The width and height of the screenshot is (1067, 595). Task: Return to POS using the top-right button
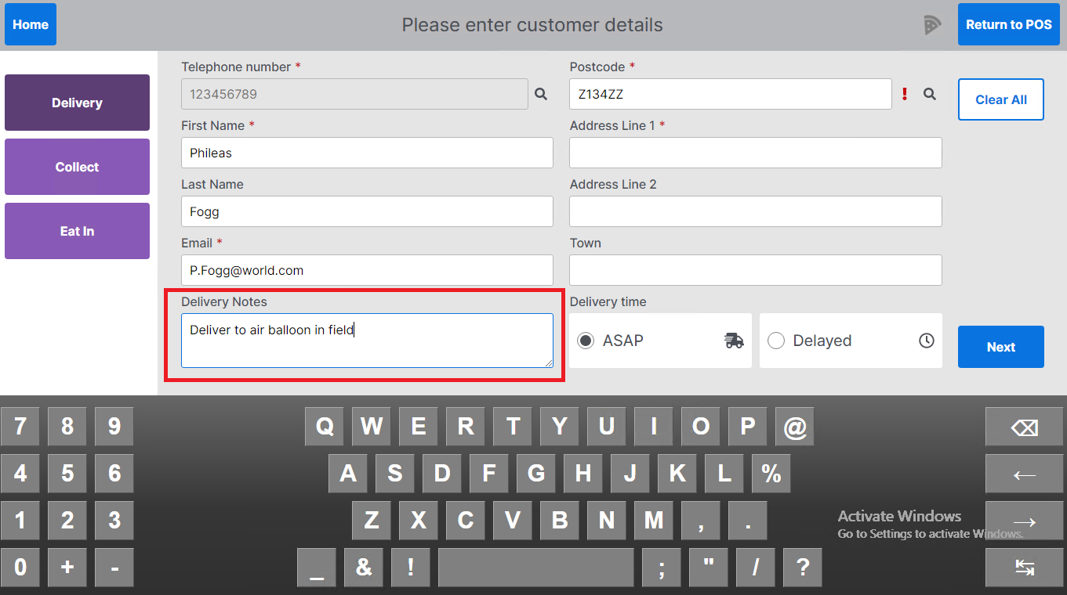click(1008, 24)
